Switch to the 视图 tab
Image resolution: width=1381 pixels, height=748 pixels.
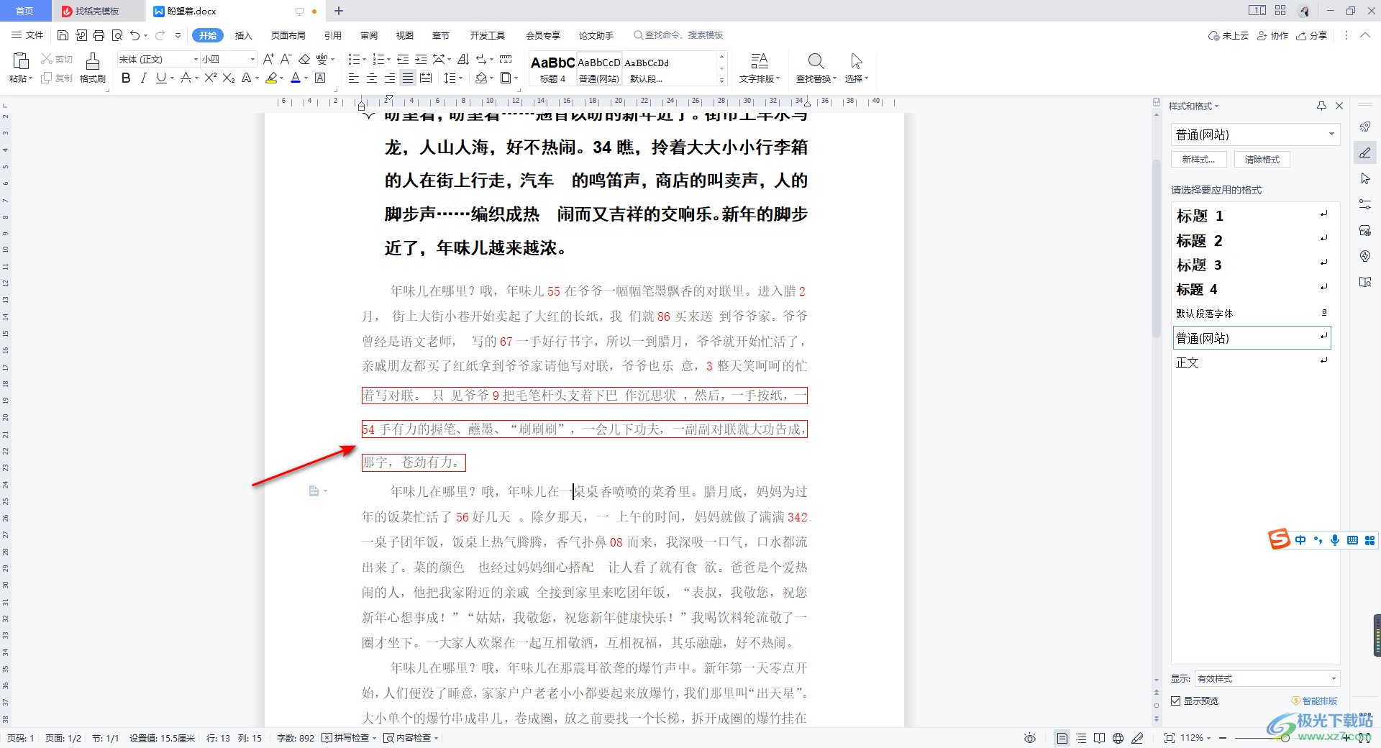[x=405, y=35]
